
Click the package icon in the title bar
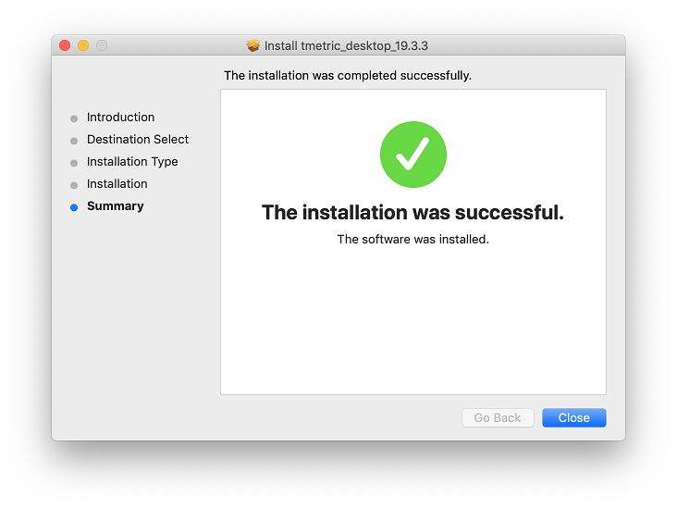click(x=253, y=45)
